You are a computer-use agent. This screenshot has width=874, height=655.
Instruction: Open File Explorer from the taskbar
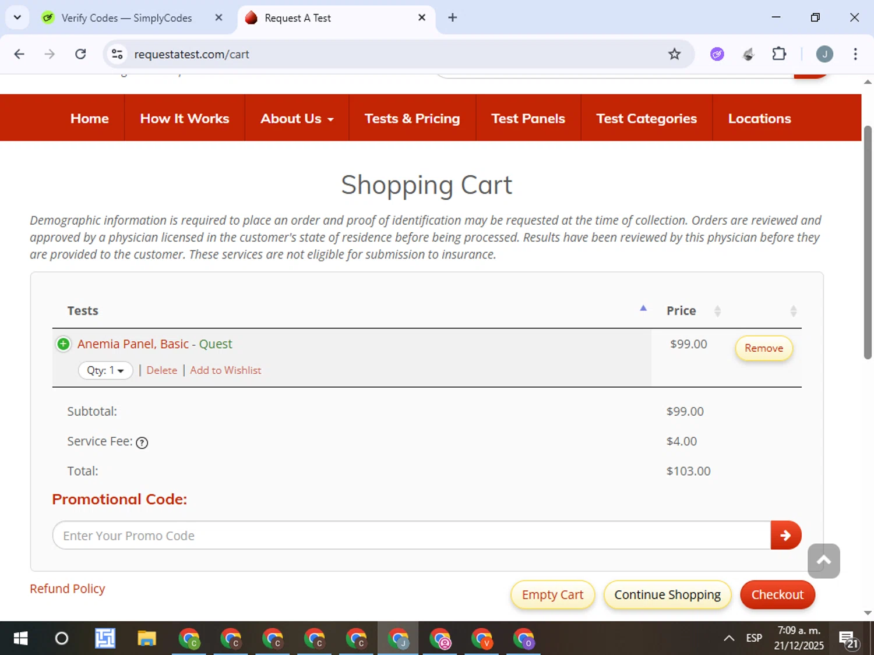(x=147, y=639)
